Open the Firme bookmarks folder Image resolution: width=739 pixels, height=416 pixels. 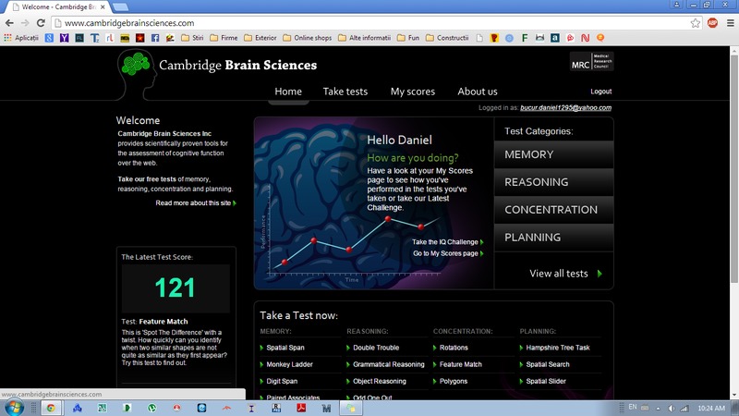coord(224,38)
